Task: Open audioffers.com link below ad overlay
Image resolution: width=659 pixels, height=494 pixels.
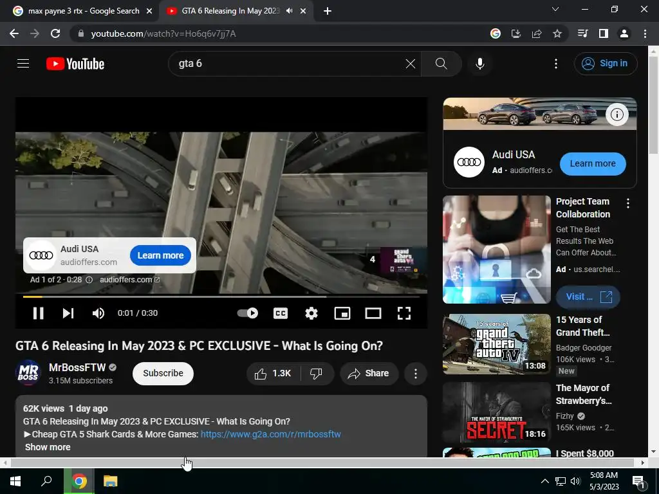Action: click(x=129, y=280)
